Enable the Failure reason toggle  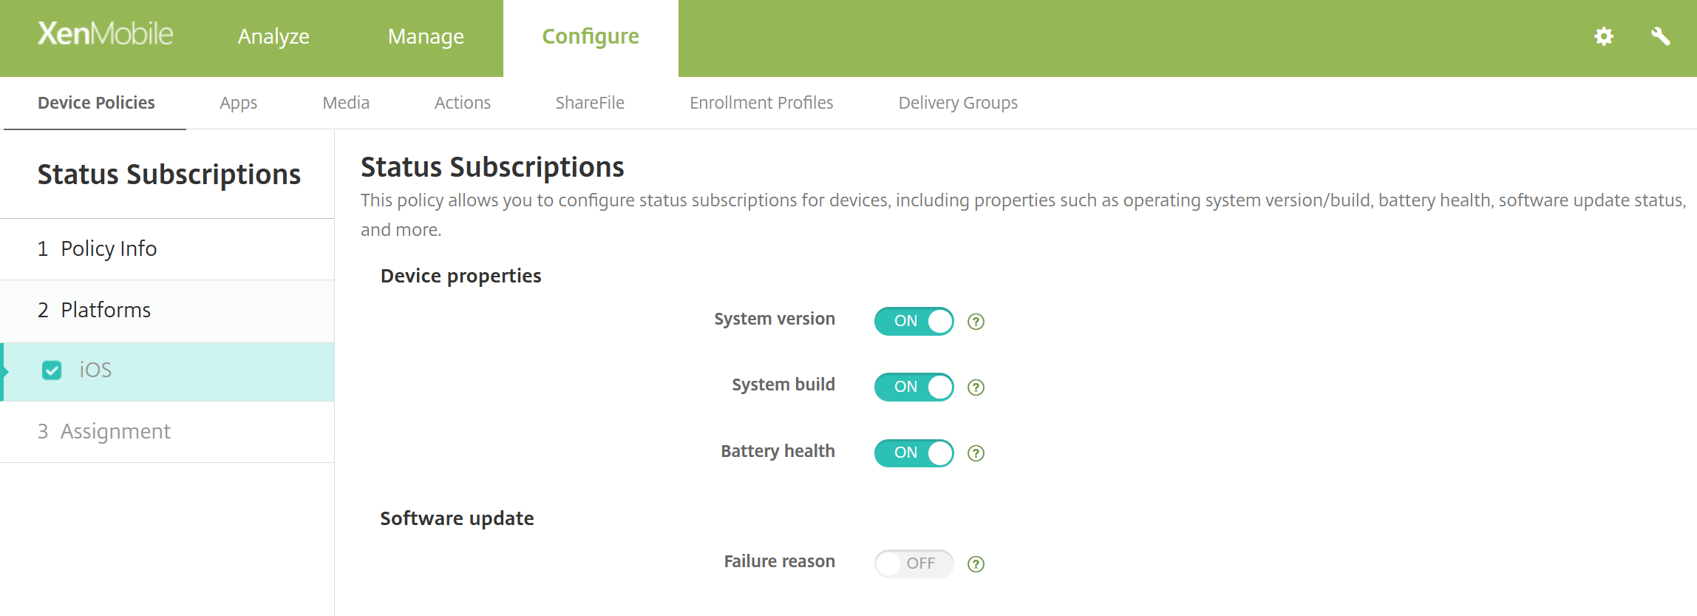tap(914, 563)
